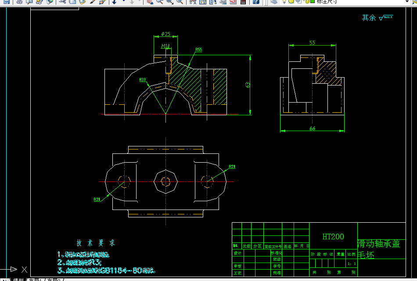Viewport: 417px width, 281px height.
Task: Select the 63 height dimension
Action: [248, 85]
